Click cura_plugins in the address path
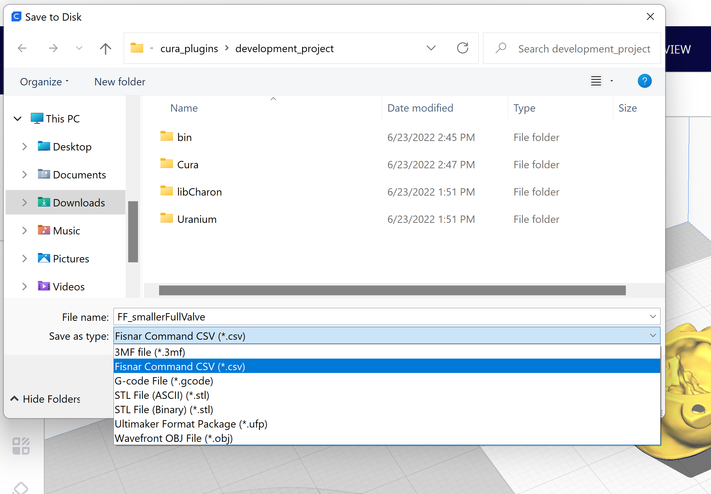The image size is (711, 494). coord(189,48)
